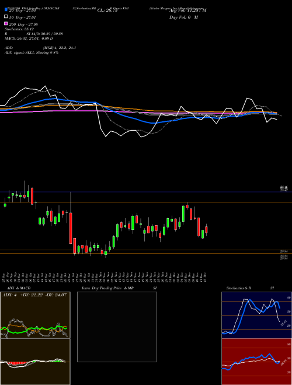Click the 'Stochastics & R' panel title

coord(239,288)
